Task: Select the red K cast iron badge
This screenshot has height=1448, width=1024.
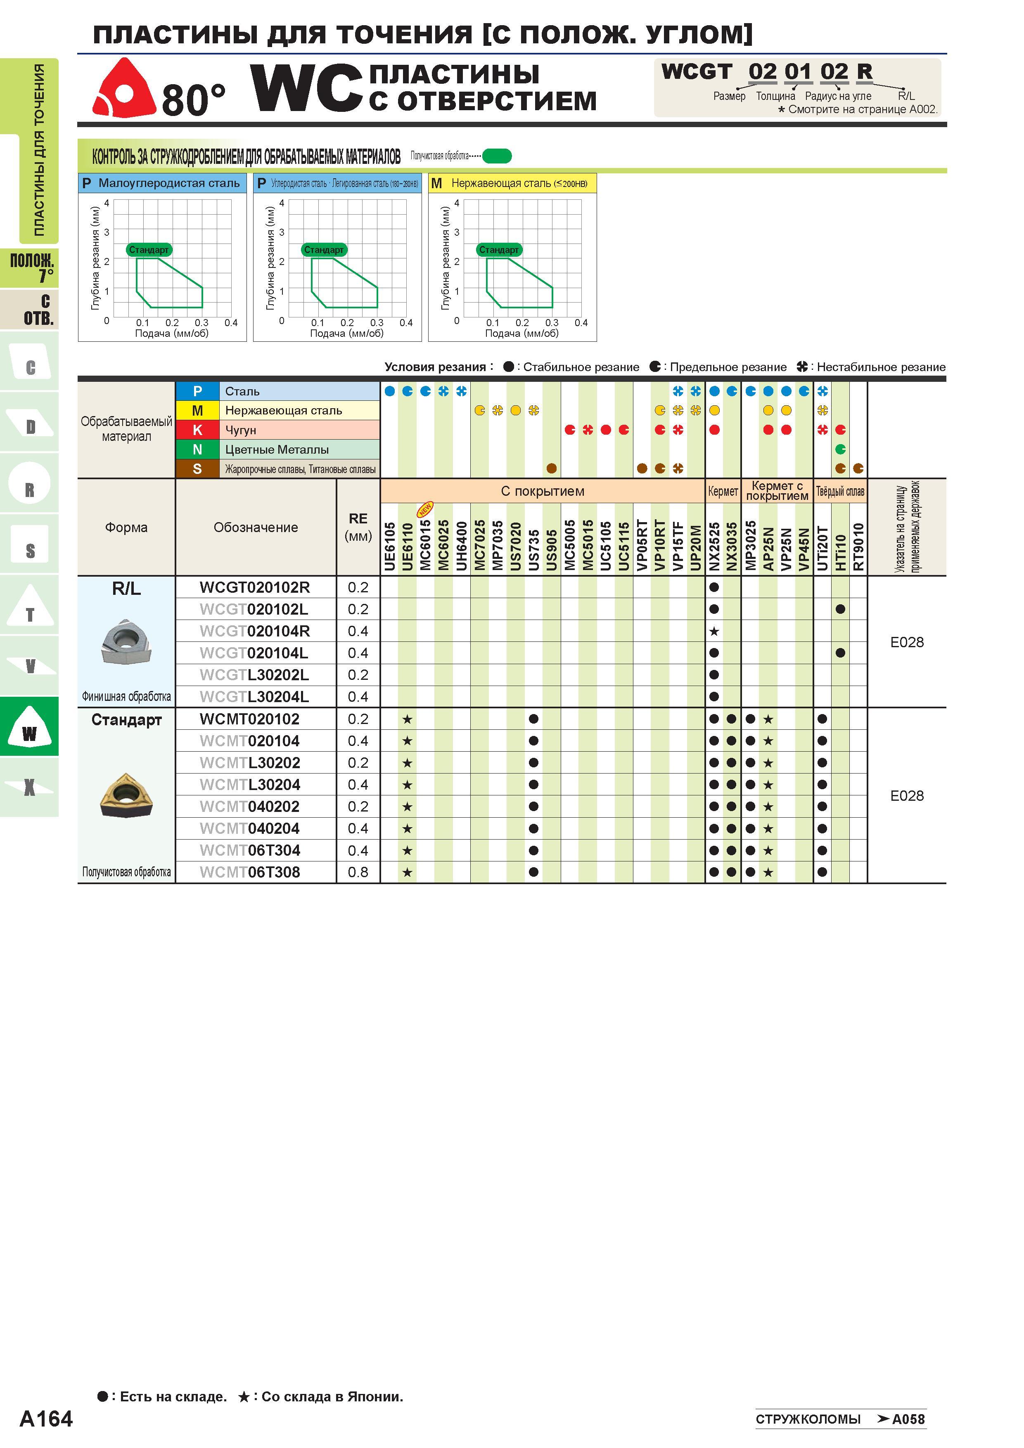Action: point(197,430)
